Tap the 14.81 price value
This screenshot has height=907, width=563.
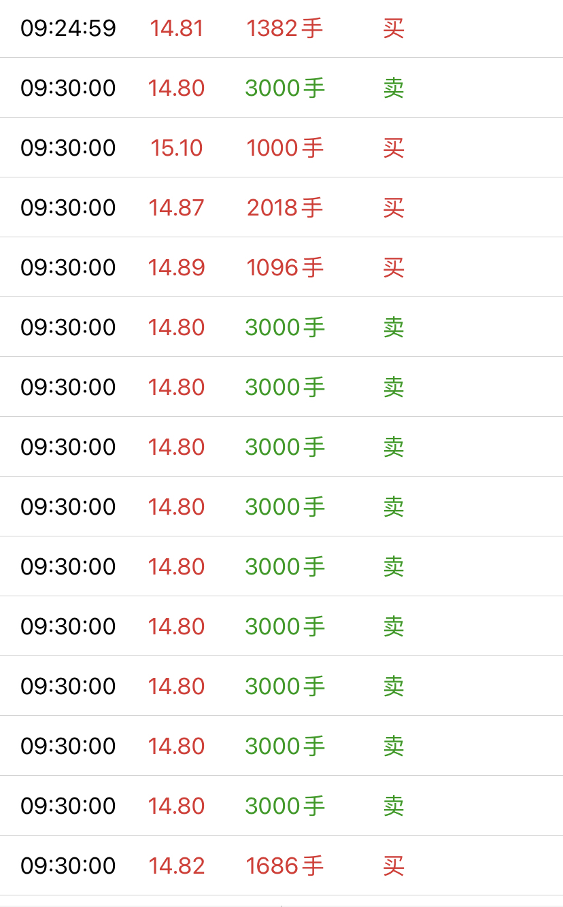click(x=177, y=29)
